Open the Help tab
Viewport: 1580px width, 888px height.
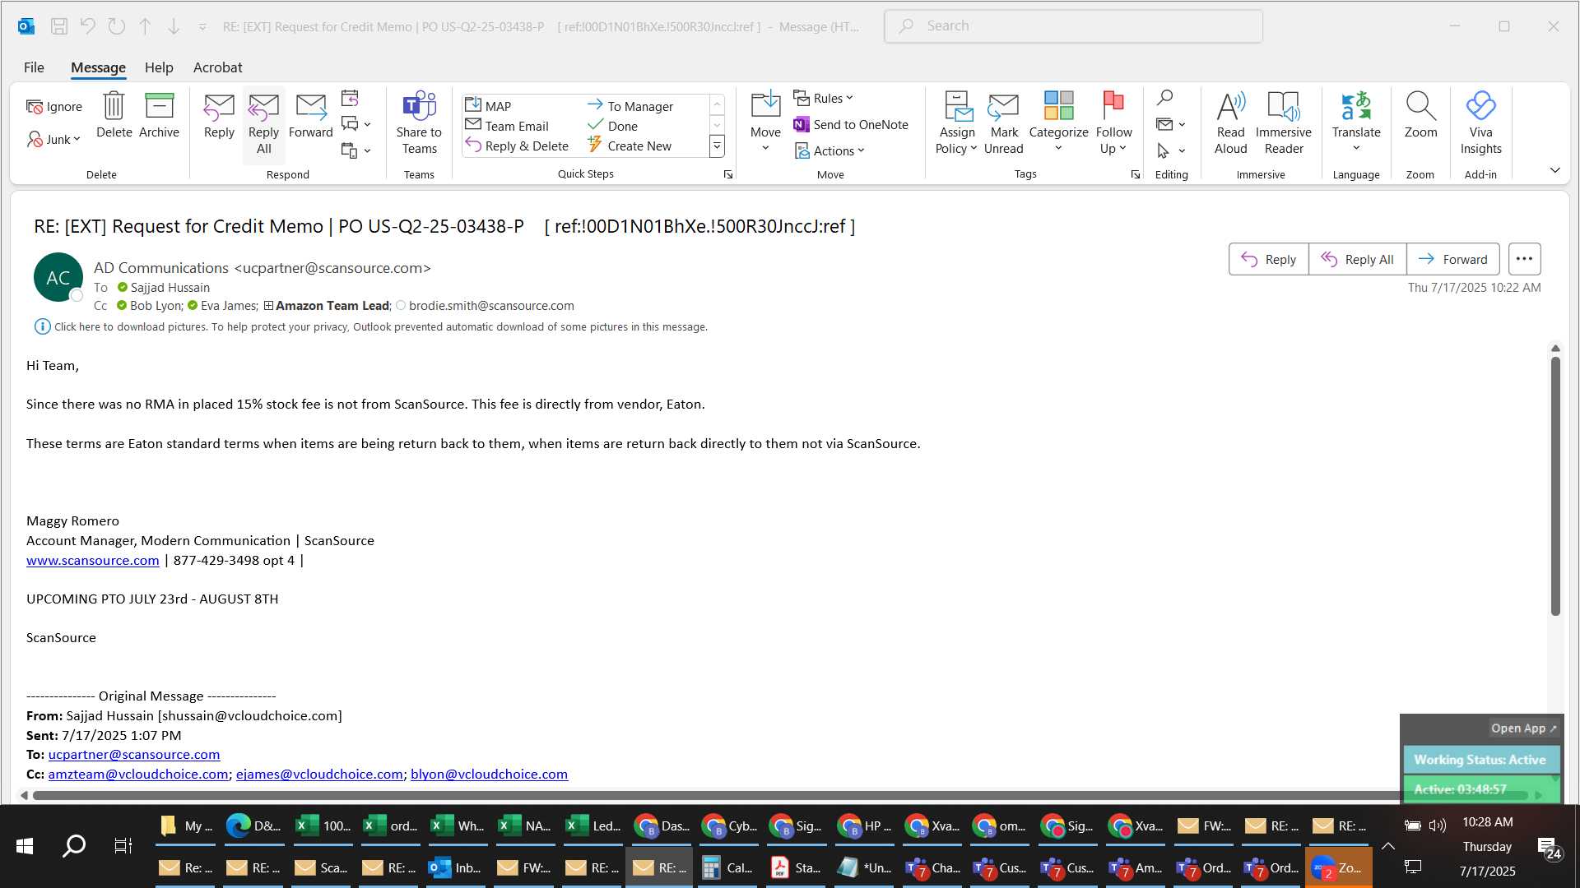click(x=159, y=67)
